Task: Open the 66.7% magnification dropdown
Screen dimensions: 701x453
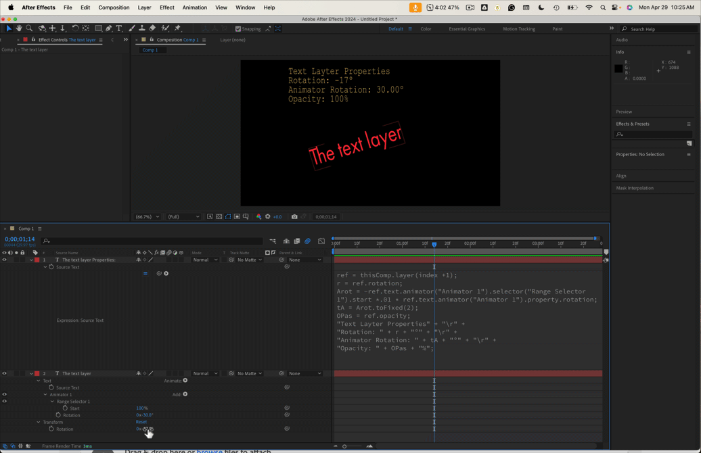Action: coord(148,216)
